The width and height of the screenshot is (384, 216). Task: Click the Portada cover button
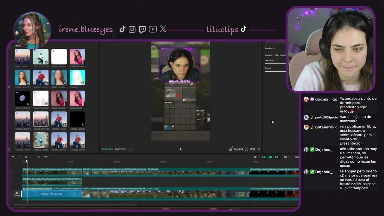[17, 194]
